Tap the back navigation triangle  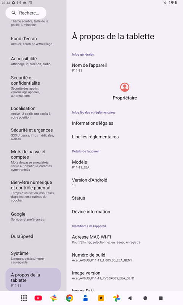(130, 298)
